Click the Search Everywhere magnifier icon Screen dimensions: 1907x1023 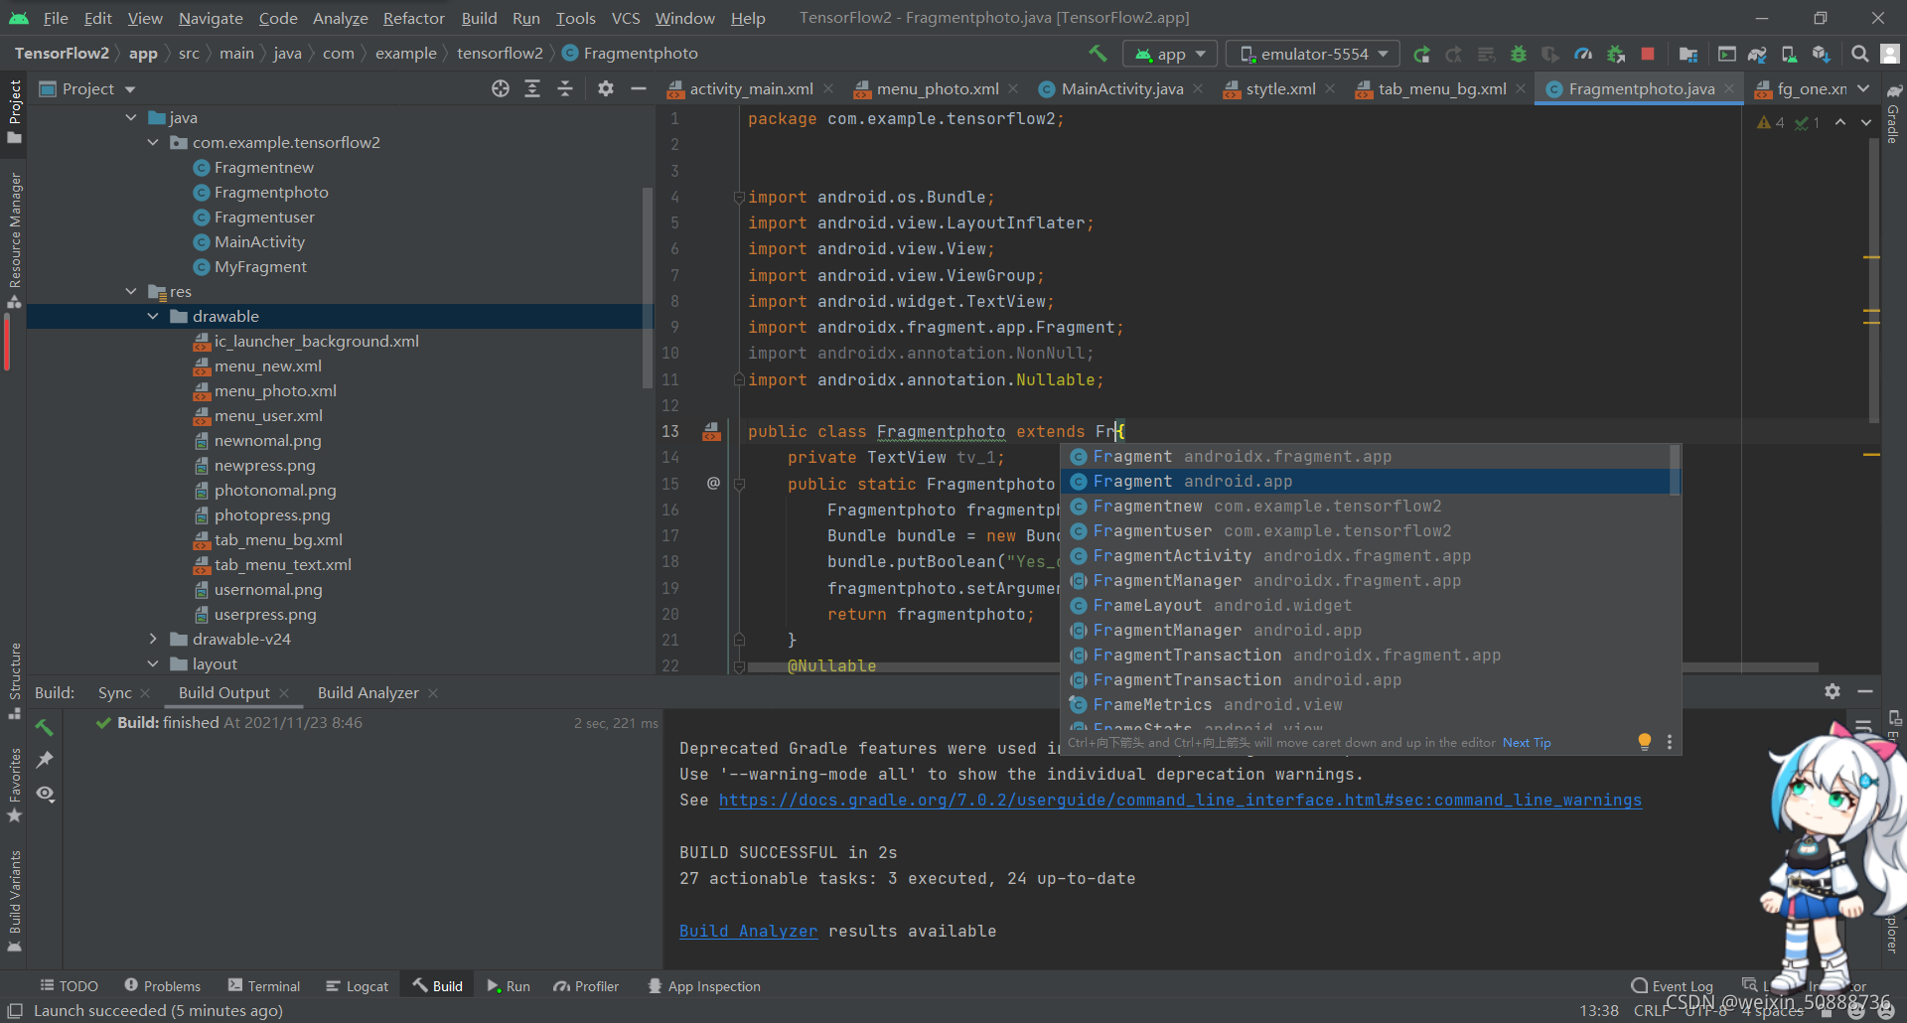click(1860, 54)
